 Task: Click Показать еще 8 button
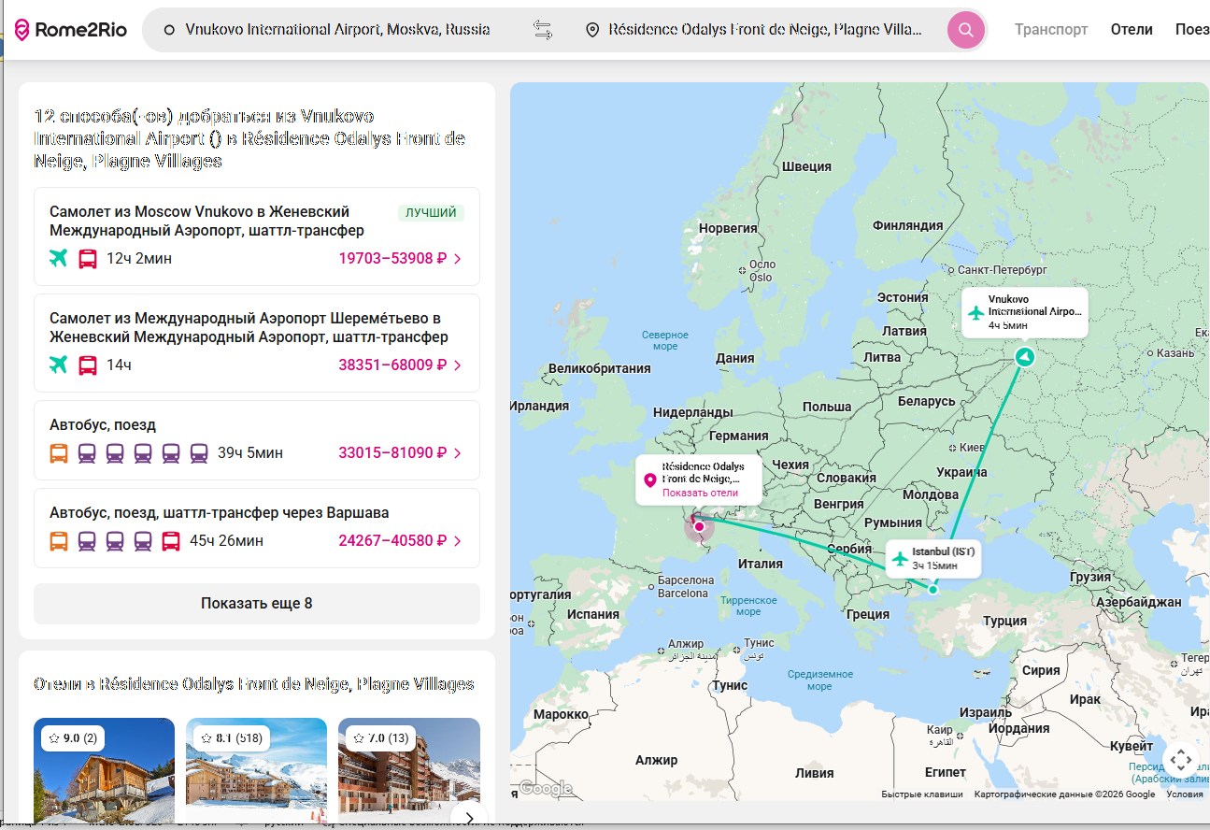(x=256, y=604)
